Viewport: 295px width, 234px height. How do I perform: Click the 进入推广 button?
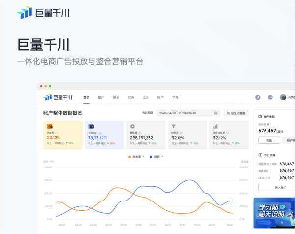tap(276, 188)
